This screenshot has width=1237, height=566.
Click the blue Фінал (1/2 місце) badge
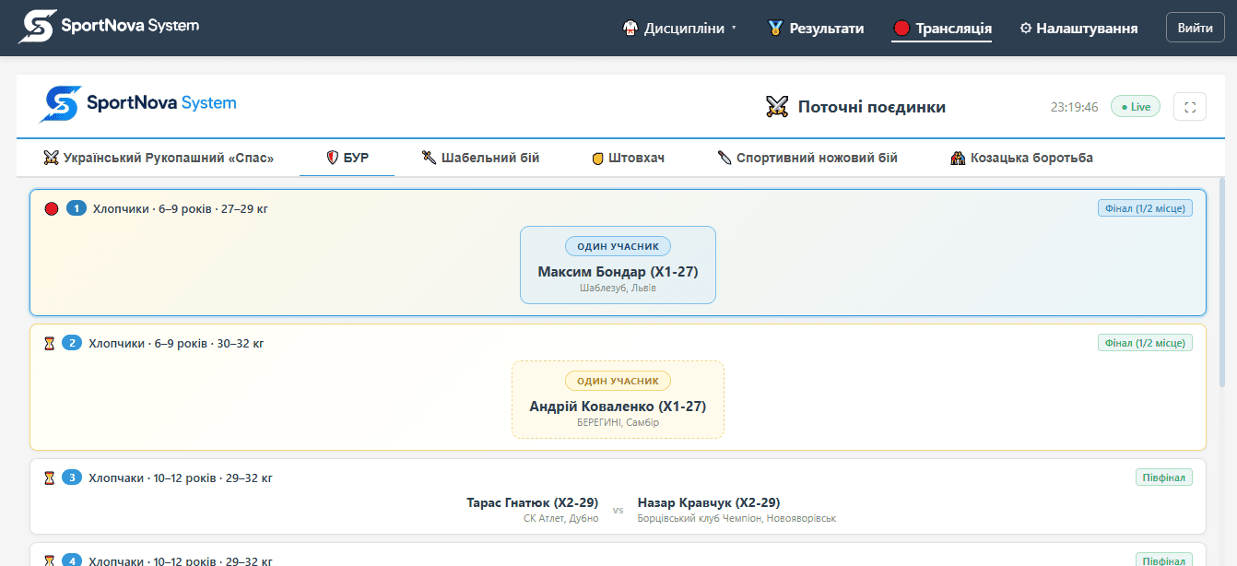coord(1145,208)
